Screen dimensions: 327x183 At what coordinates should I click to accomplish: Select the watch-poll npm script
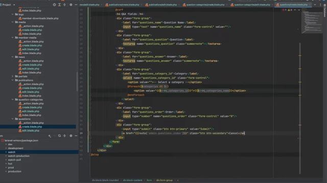(x=14, y=160)
